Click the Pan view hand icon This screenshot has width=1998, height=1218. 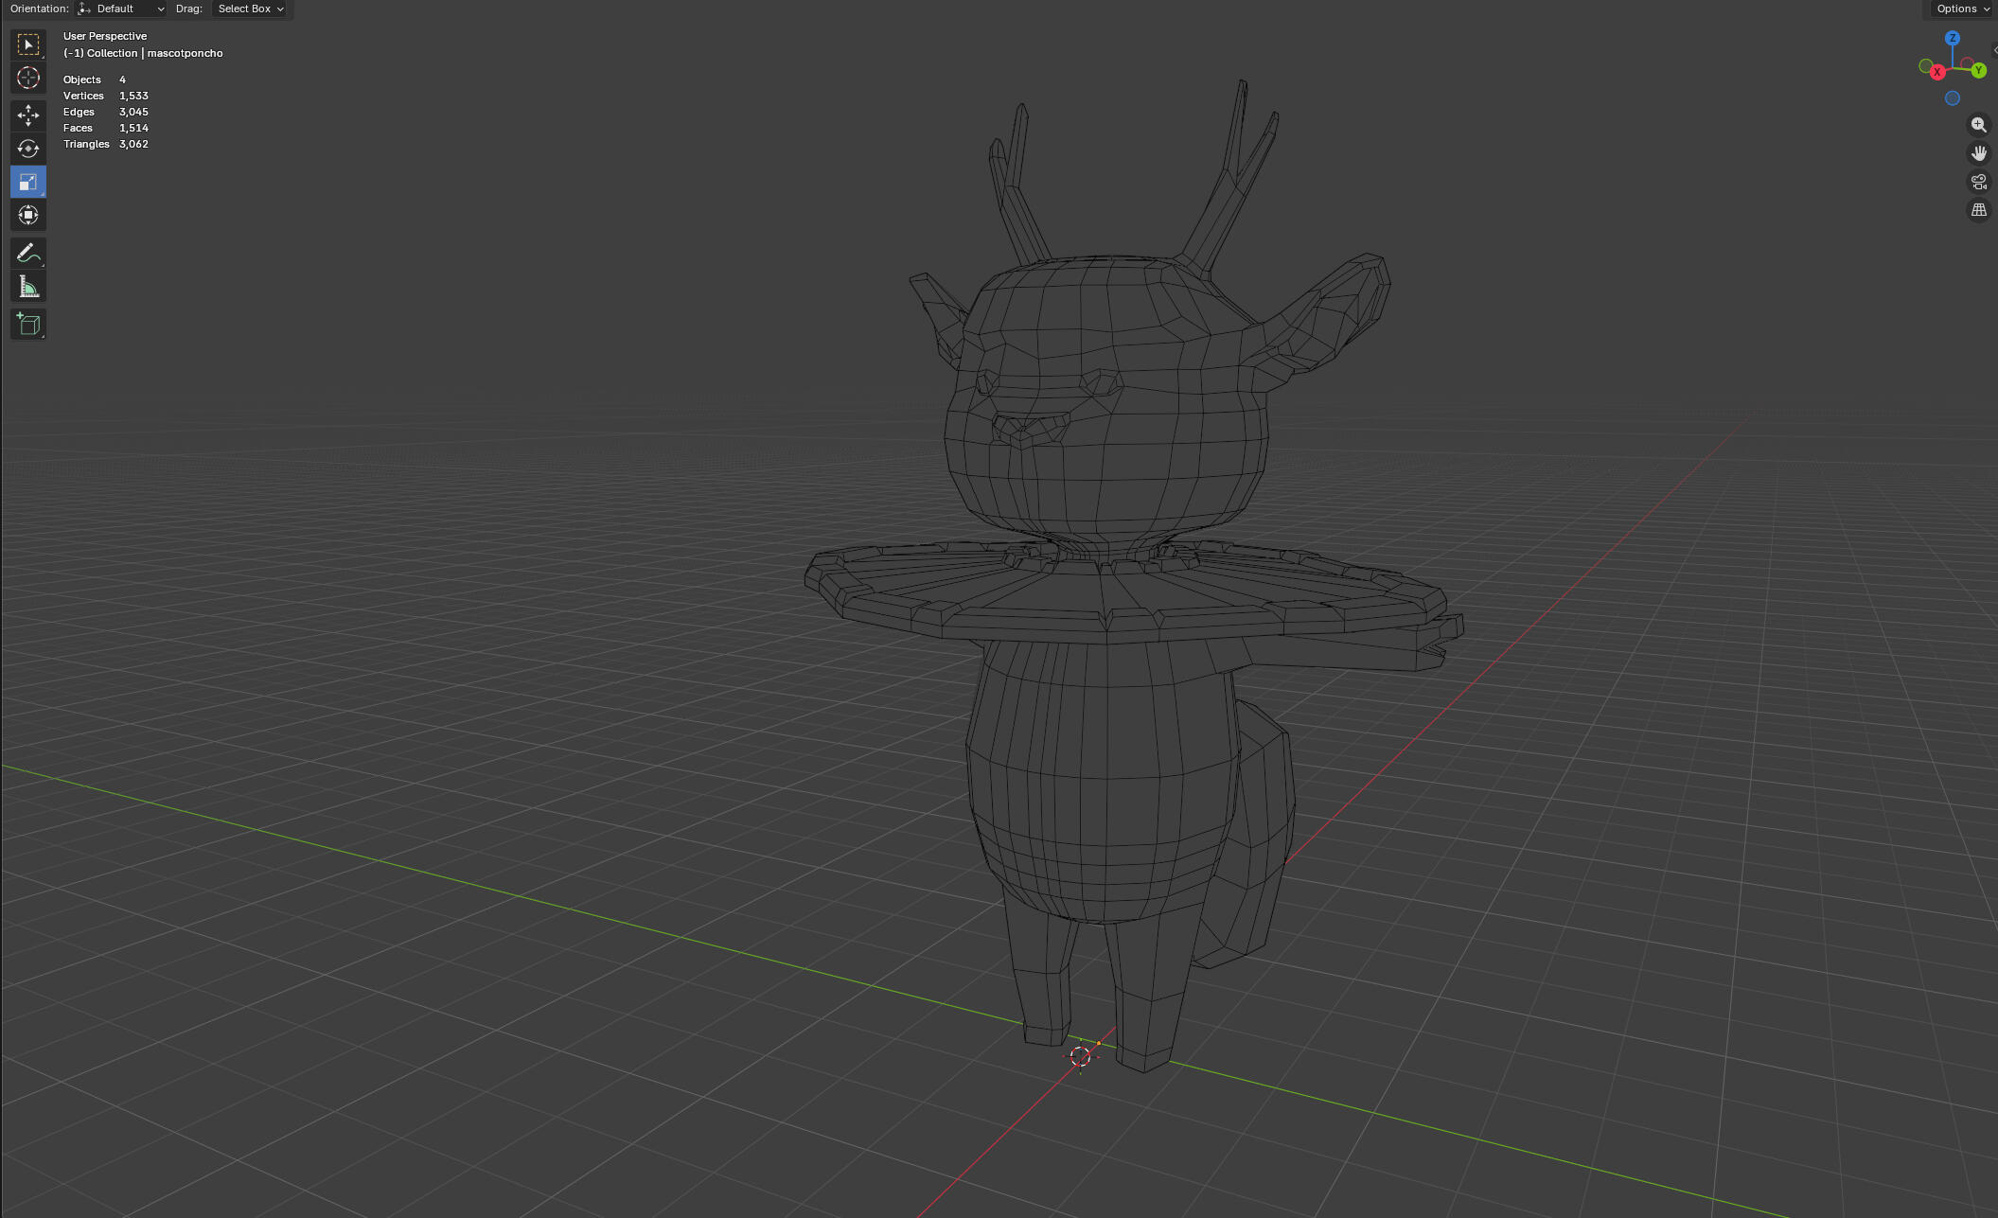[1978, 153]
